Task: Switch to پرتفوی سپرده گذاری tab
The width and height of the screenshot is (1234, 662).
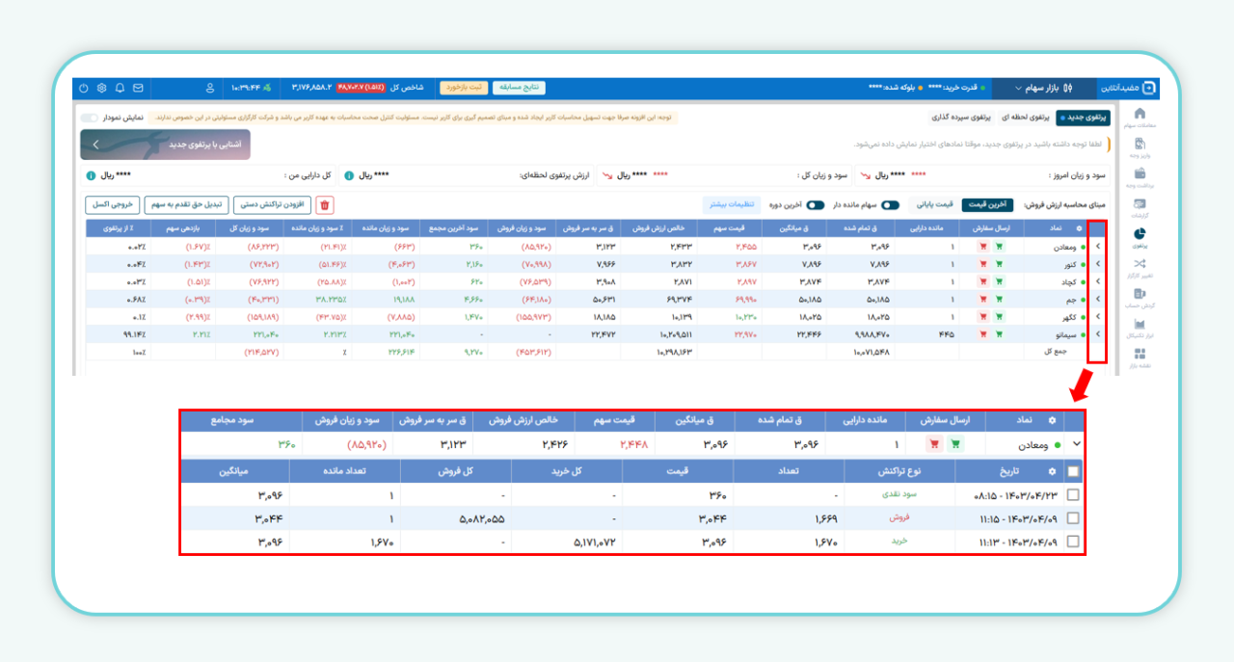Action: pos(961,118)
